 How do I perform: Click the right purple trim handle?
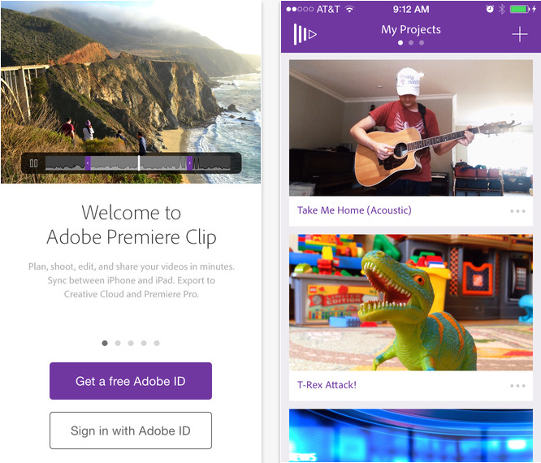tap(190, 163)
